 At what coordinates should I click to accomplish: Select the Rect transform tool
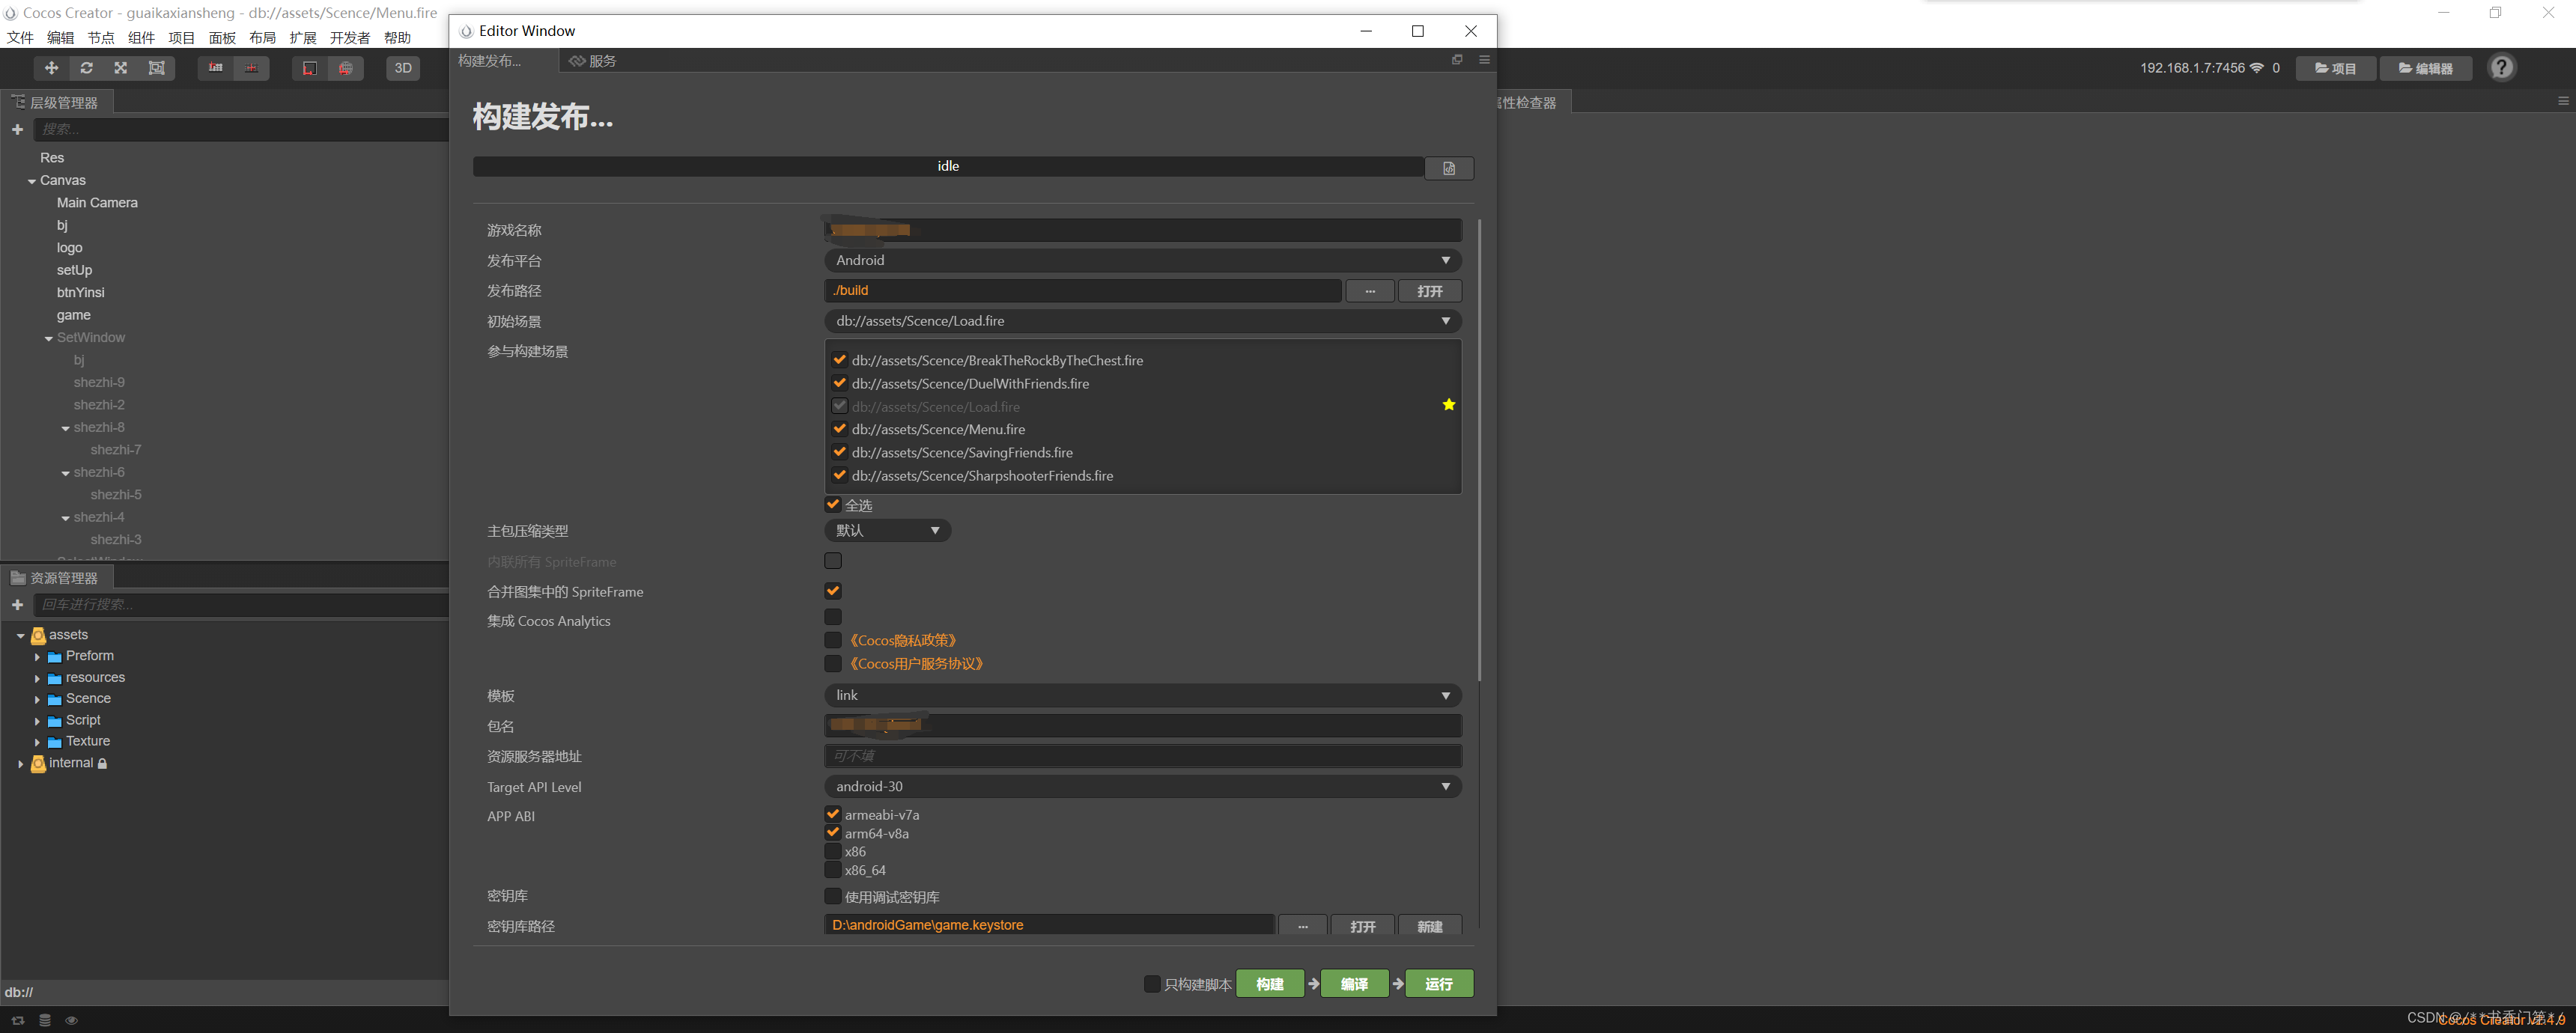click(156, 68)
